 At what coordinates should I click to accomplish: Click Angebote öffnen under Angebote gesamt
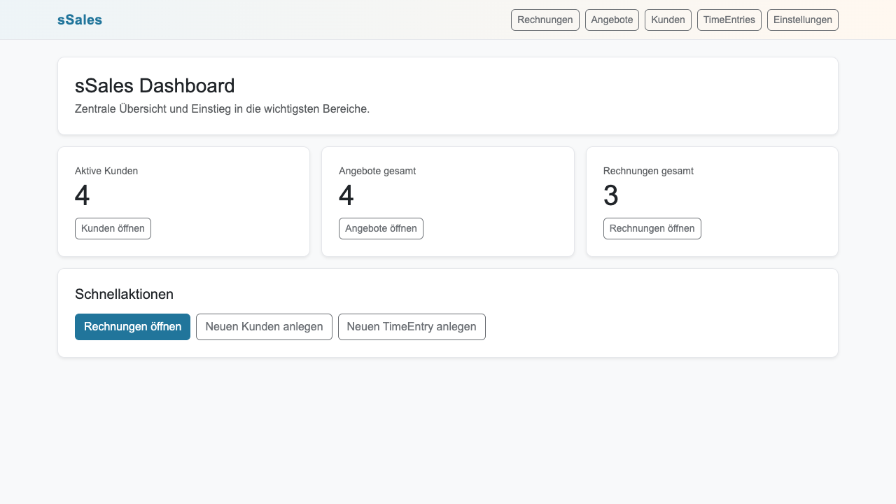pos(381,228)
